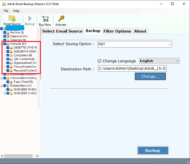Uncheck the root mailbox checkbox
This screenshot has width=190, height=164.
point(2,29)
